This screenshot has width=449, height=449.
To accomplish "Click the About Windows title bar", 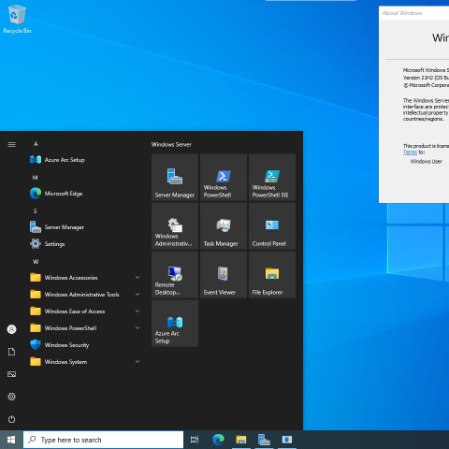I will click(414, 13).
